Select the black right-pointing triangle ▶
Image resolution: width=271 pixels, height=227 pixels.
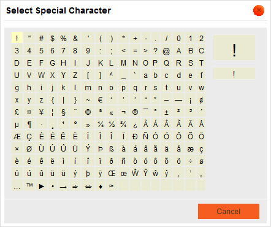click(x=42, y=186)
